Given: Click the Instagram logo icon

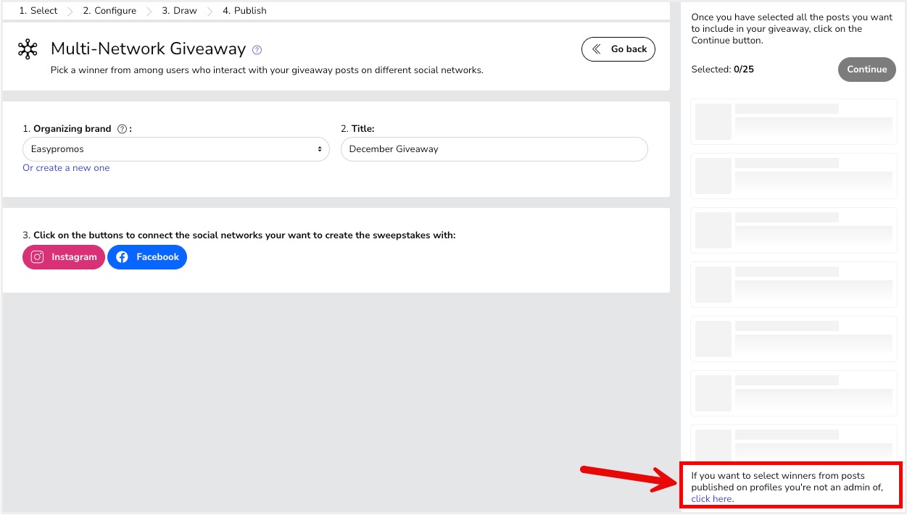Looking at the screenshot, I should point(37,257).
